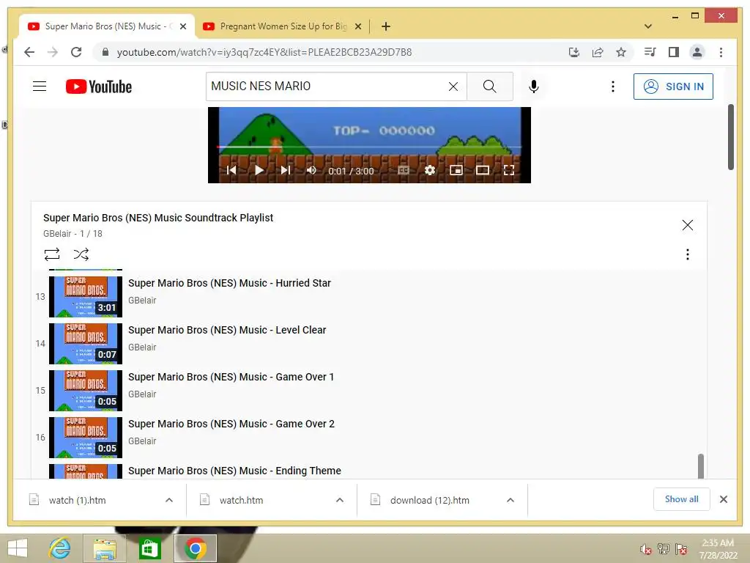Image resolution: width=750 pixels, height=563 pixels.
Task: Expand options for watch.htm download
Action: coord(340,500)
